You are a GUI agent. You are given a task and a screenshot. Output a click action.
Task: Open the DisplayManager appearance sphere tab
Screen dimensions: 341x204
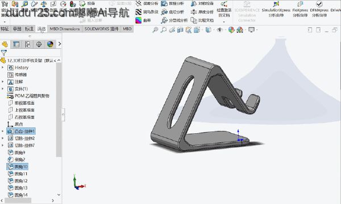50,44
